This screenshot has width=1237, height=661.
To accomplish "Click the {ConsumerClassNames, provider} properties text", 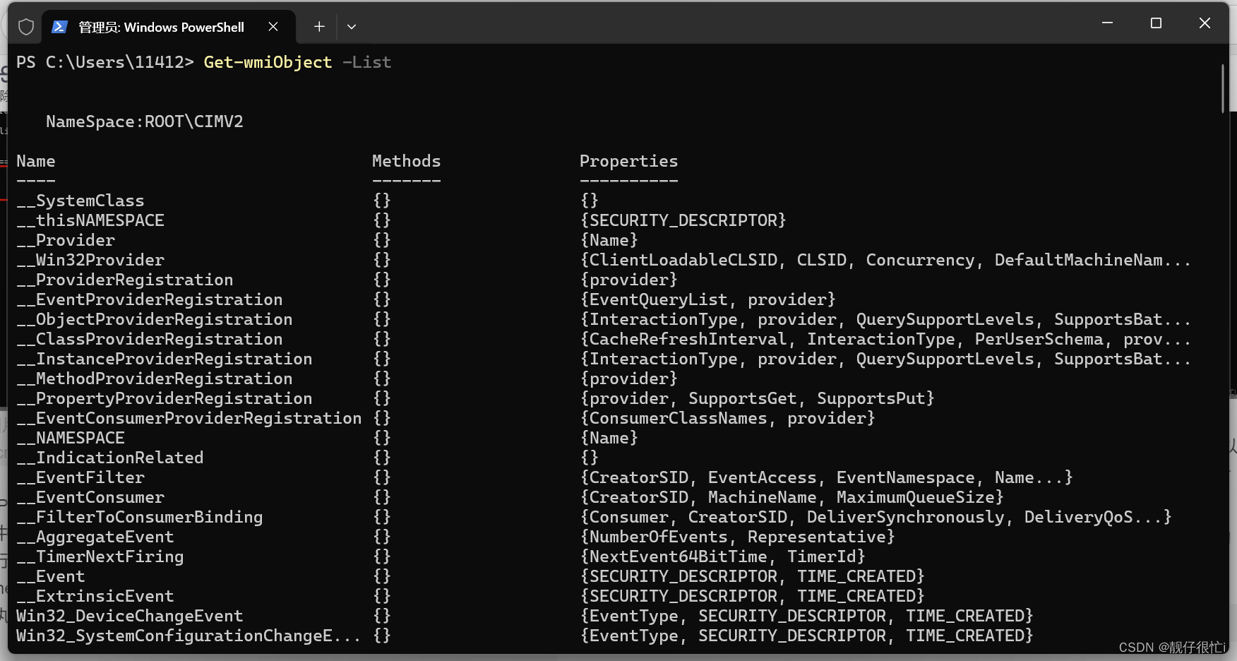I will click(728, 418).
